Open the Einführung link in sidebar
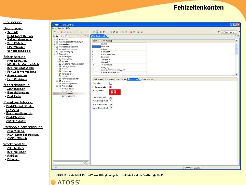Screen dimensions: 246x185 point(13,22)
